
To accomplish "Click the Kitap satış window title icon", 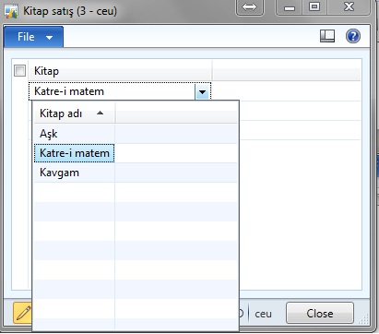I will [x=11, y=11].
